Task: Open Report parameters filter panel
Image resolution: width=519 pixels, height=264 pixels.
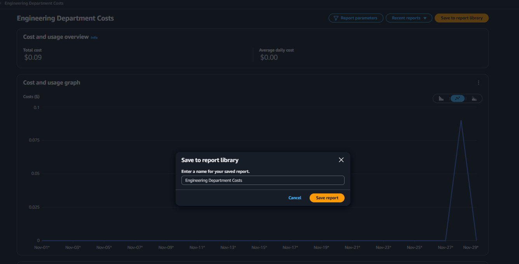Action: click(x=356, y=18)
